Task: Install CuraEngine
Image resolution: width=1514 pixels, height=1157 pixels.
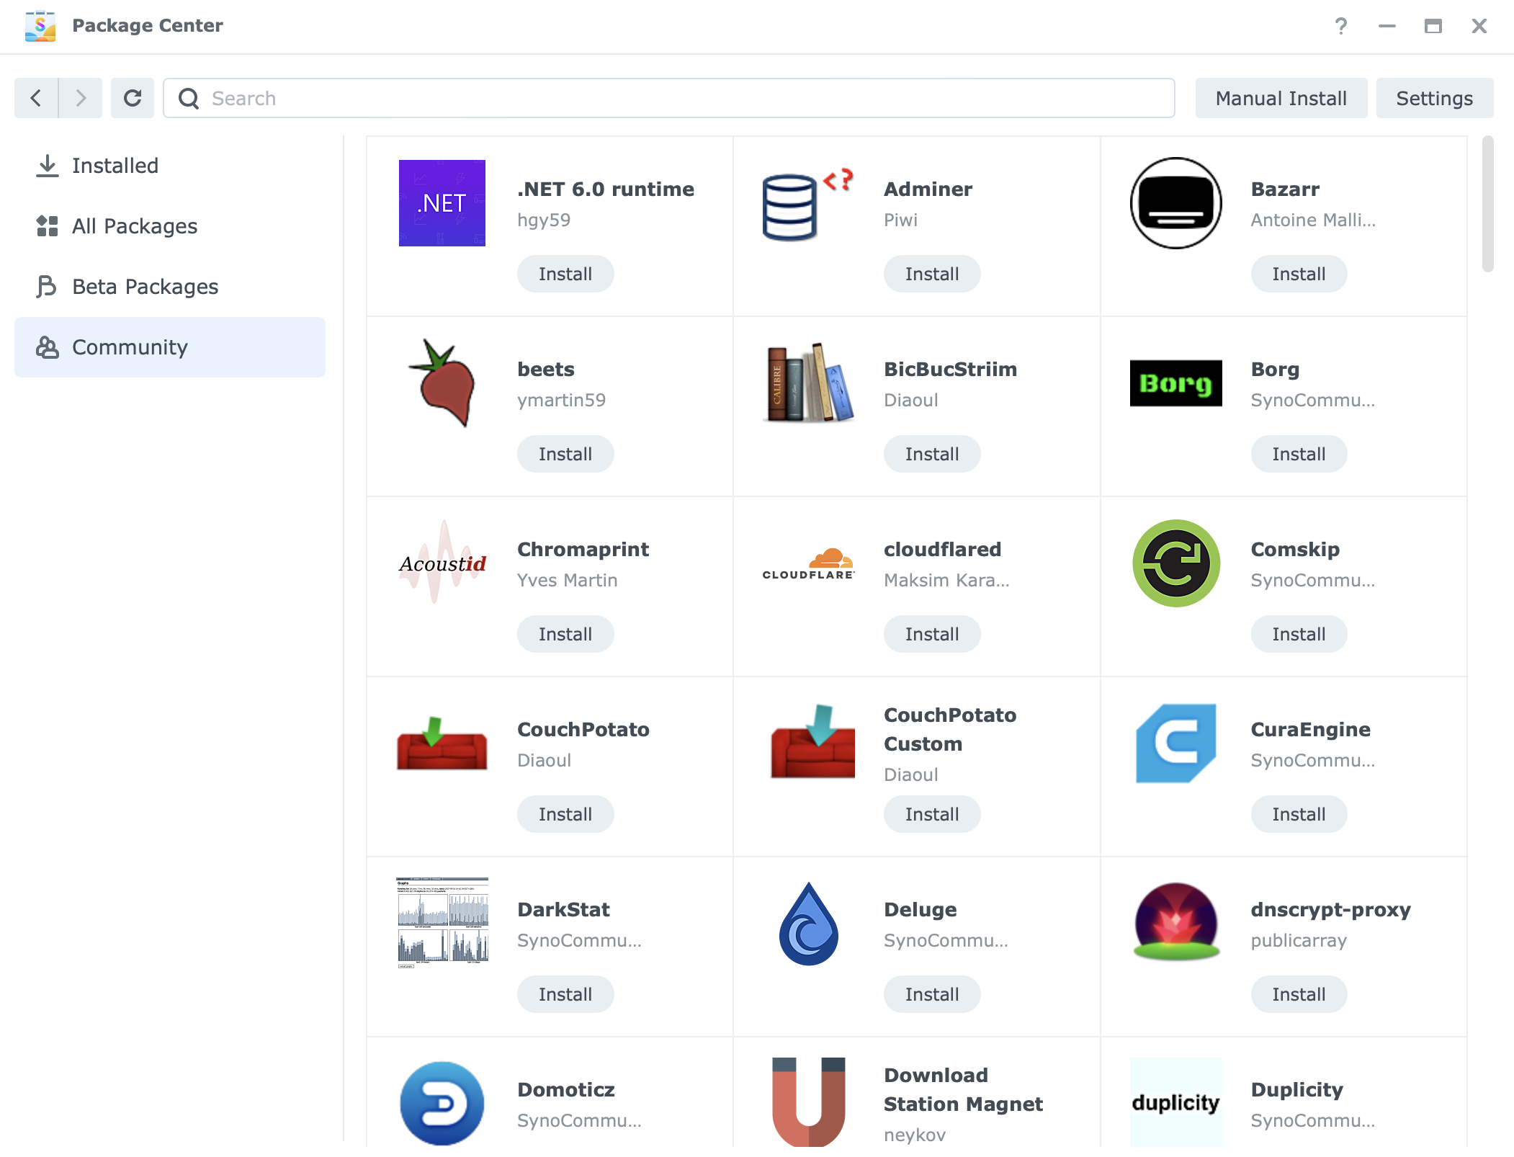Action: pos(1299,814)
